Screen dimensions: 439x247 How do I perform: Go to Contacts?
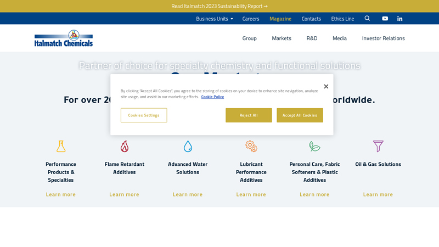[x=311, y=19]
